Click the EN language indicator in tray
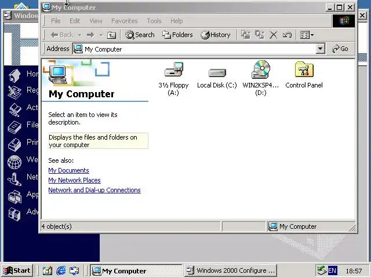Screen dimensions: 371x278 point(332,270)
